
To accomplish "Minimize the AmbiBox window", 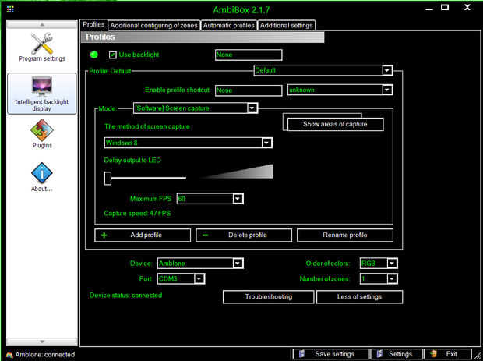I will (x=429, y=8).
